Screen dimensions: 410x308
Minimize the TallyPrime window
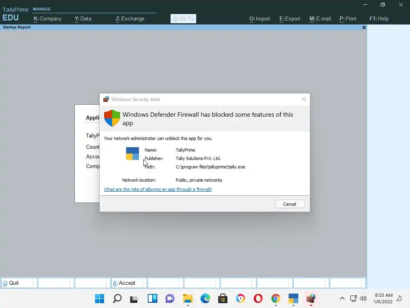pyautogui.click(x=365, y=5)
